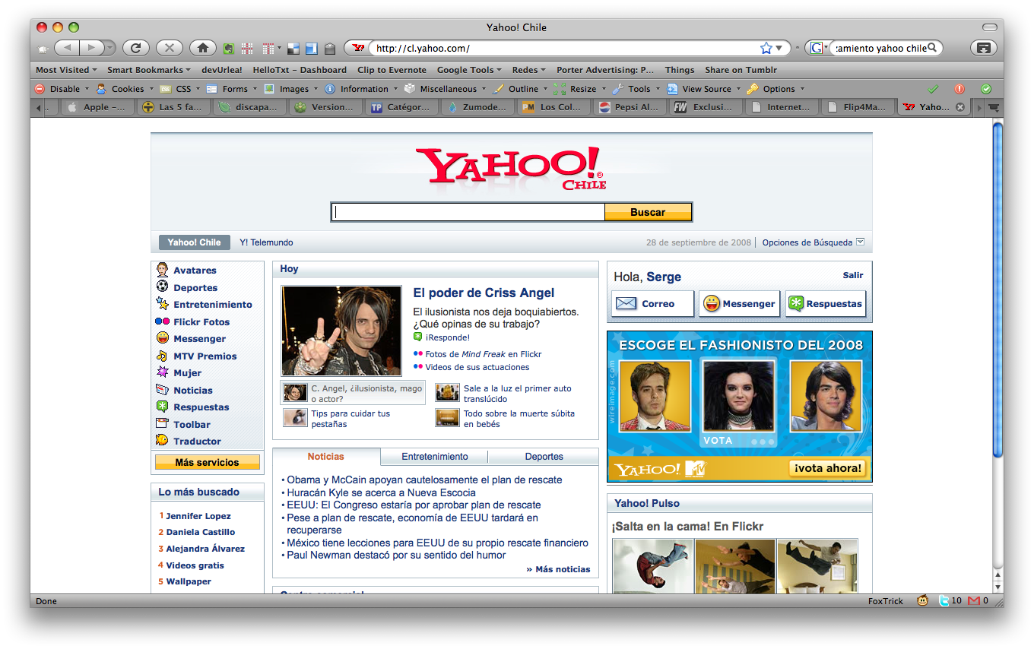Click the Stop loading button
The width and height of the screenshot is (1034, 649).
pos(169,48)
